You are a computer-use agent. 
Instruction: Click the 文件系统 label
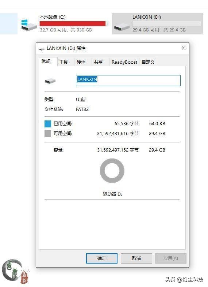tap(54, 109)
